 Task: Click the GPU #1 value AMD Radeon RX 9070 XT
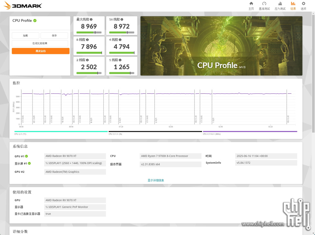coord(75,156)
